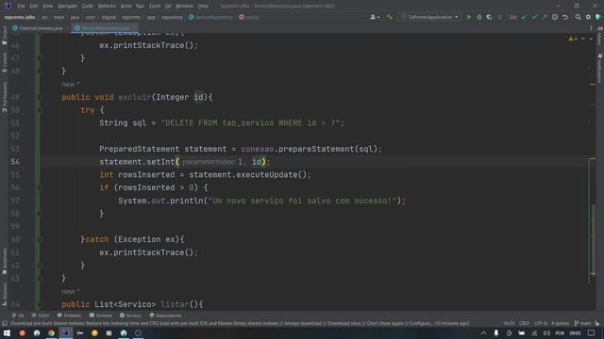604x339 pixels.
Task: Run TaProntoApplication with the green play icon
Action: click(469, 17)
